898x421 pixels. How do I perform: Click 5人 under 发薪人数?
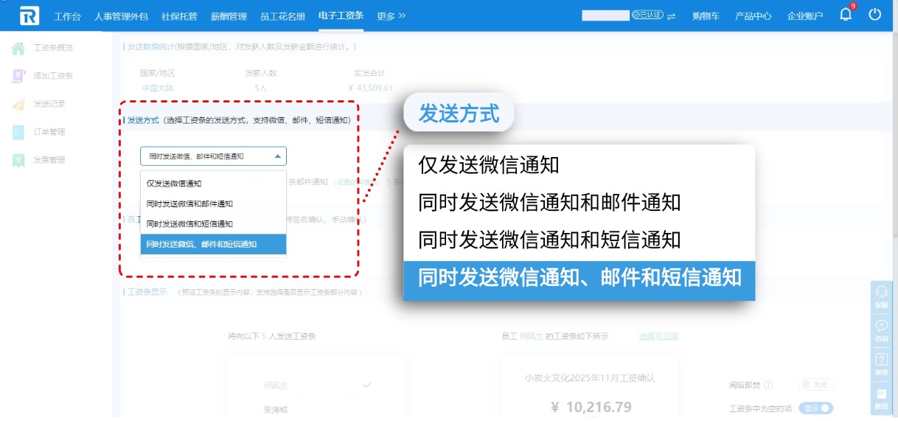tap(261, 88)
